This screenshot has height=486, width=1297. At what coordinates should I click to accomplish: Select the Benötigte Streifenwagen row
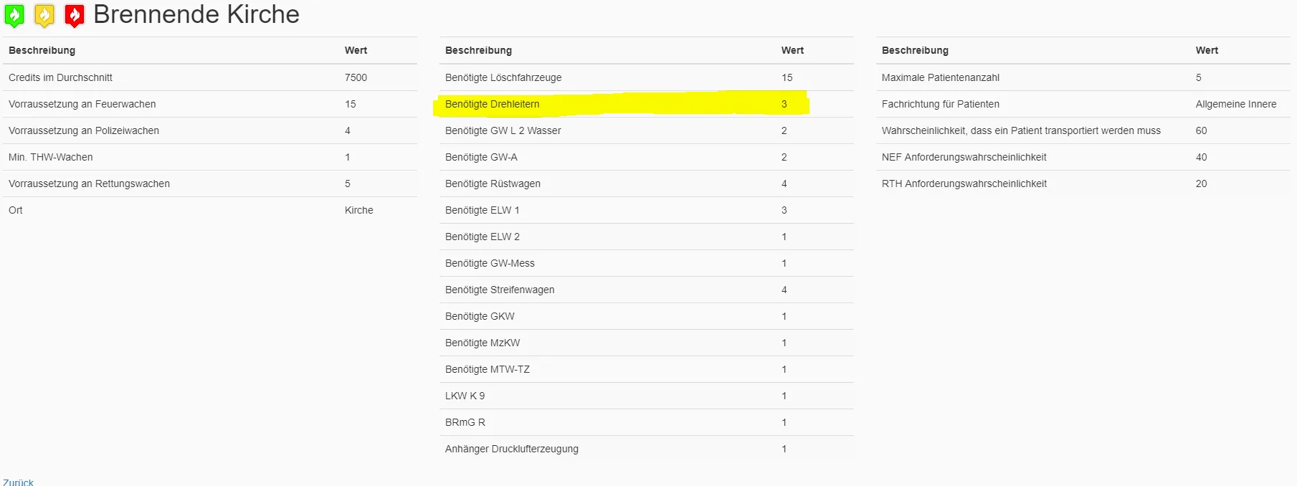coord(500,290)
